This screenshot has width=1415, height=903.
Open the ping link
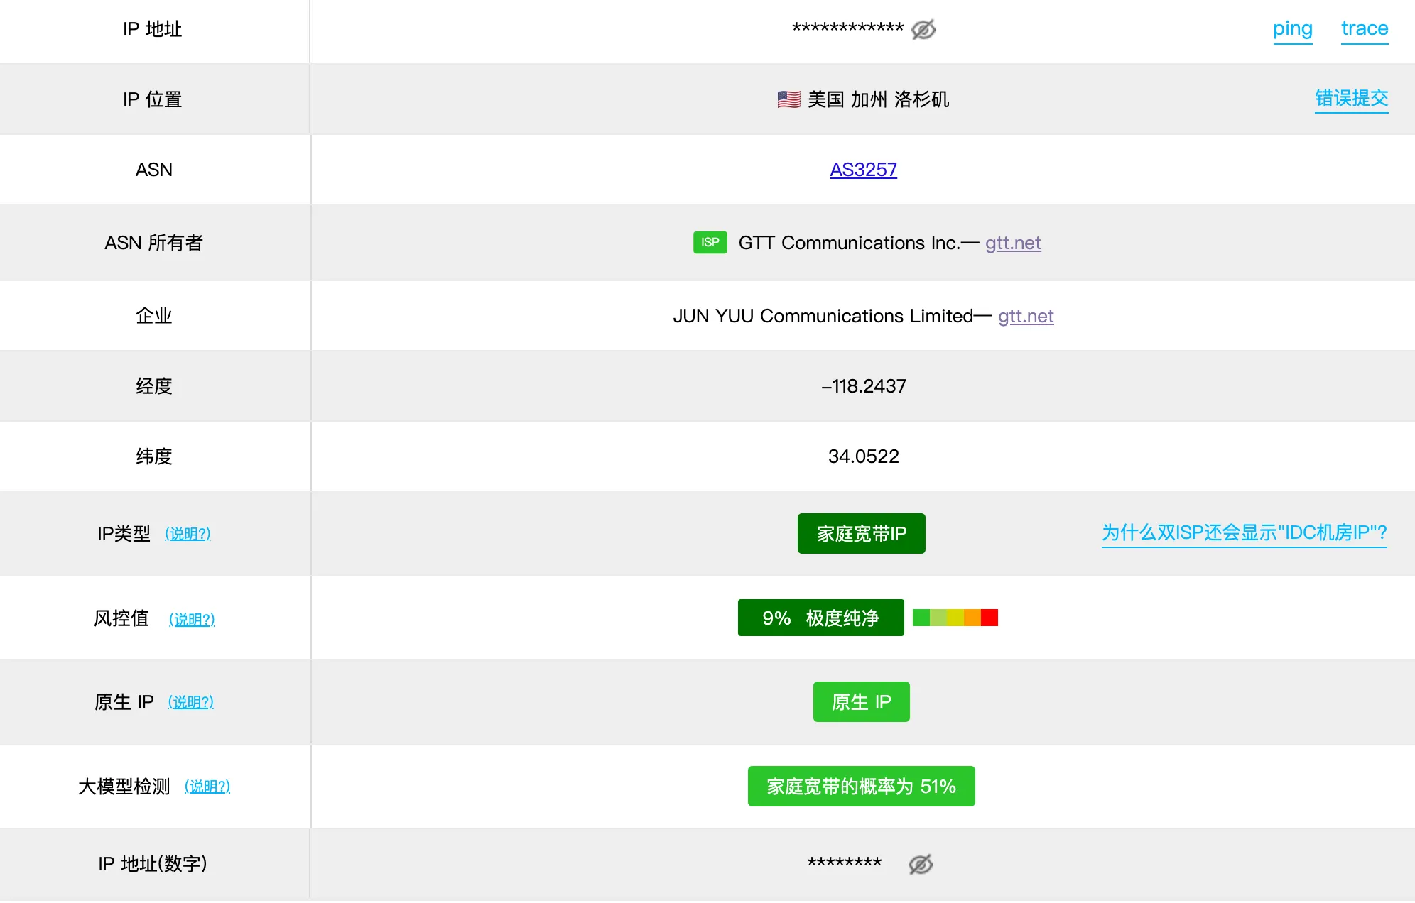(1292, 29)
